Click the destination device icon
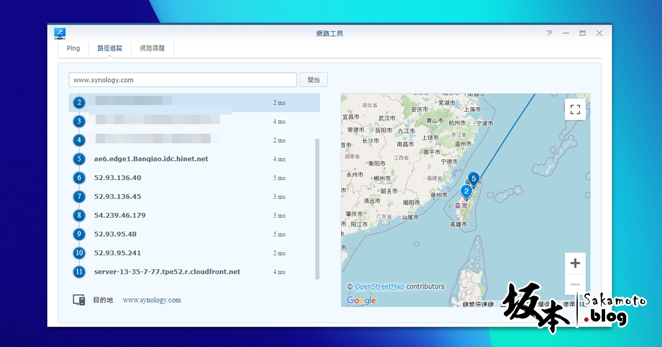This screenshot has width=662, height=347. (x=79, y=300)
